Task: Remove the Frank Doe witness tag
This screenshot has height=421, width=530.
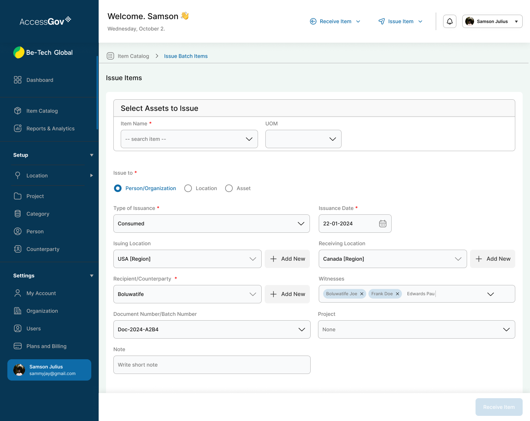Action: pyautogui.click(x=397, y=294)
